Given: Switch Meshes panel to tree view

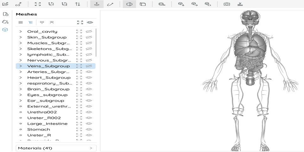Looking at the screenshot, I should click(30, 22).
